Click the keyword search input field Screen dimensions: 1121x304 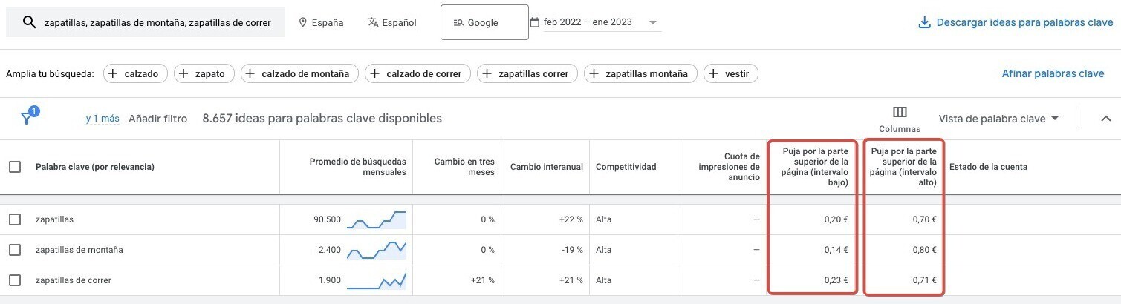point(157,23)
